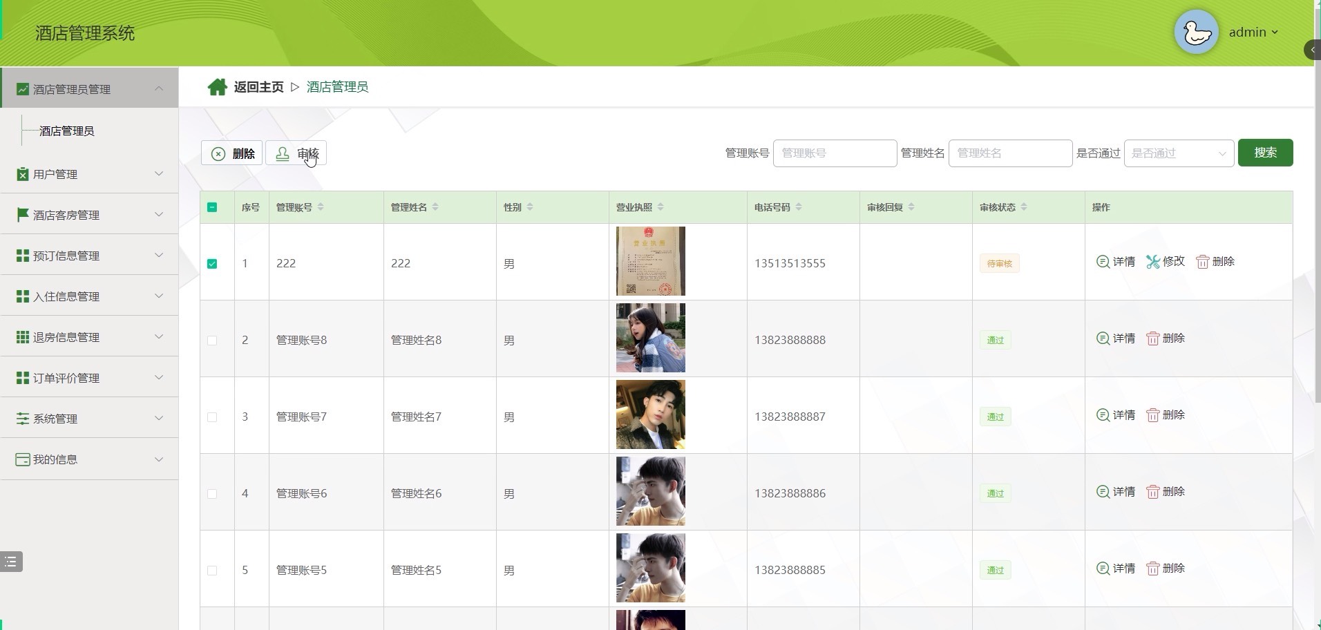The image size is (1321, 630).
Task: Sort by 电话号码 column arrows
Action: click(x=799, y=207)
